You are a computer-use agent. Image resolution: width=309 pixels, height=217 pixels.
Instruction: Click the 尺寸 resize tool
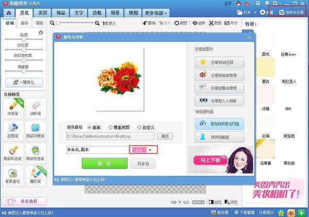pyautogui.click(x=231, y=23)
